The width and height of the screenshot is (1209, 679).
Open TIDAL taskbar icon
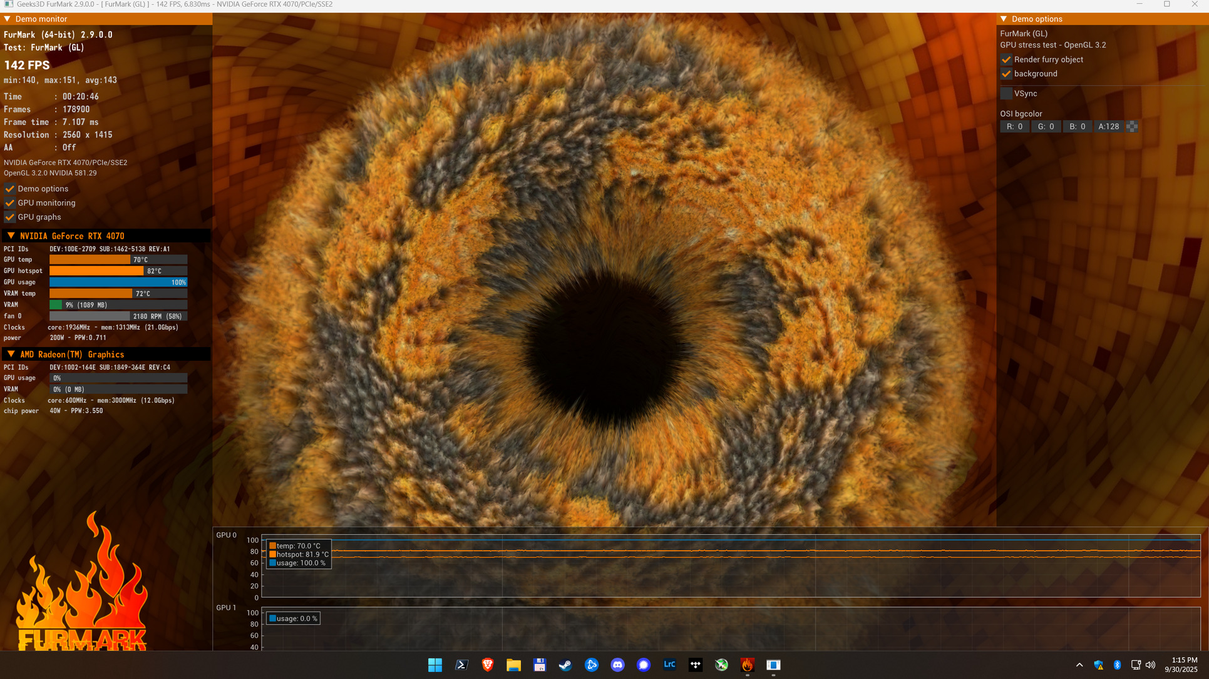(696, 665)
